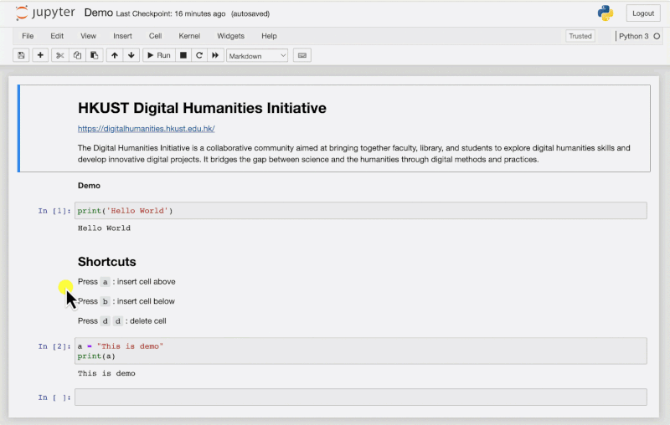The image size is (670, 425).
Task: Click the Digital Humanities Initiative description paragraph
Action: pyautogui.click(x=353, y=154)
